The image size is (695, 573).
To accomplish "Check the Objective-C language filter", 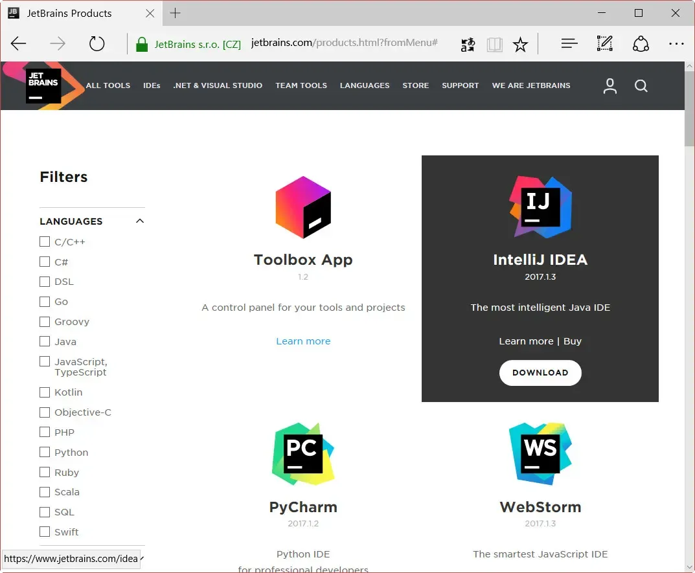I will click(x=44, y=412).
